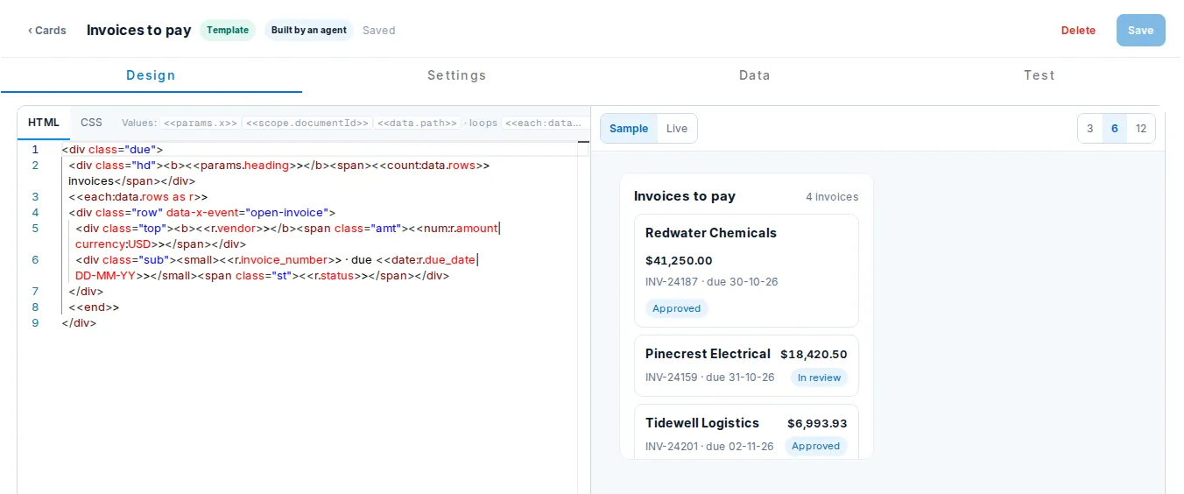Click the closing </div> on line 9
Image resolution: width=1184 pixels, height=494 pixels.
(x=79, y=323)
